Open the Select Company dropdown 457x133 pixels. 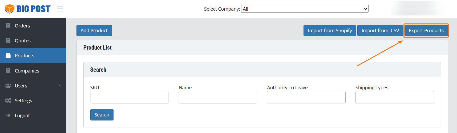coord(305,9)
